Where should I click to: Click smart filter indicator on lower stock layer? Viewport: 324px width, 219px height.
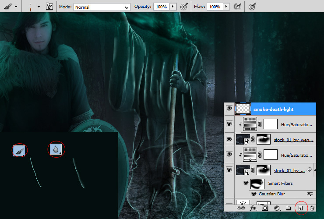(x=309, y=170)
